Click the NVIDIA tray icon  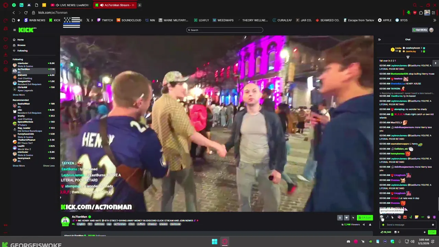coord(370,242)
